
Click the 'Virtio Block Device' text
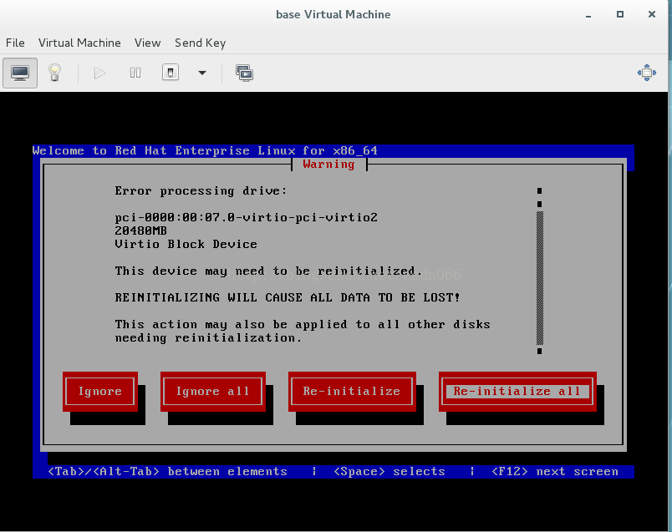pyautogui.click(x=186, y=244)
